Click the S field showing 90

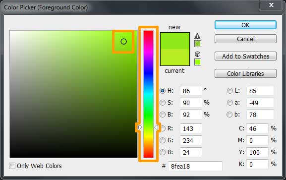(191, 103)
